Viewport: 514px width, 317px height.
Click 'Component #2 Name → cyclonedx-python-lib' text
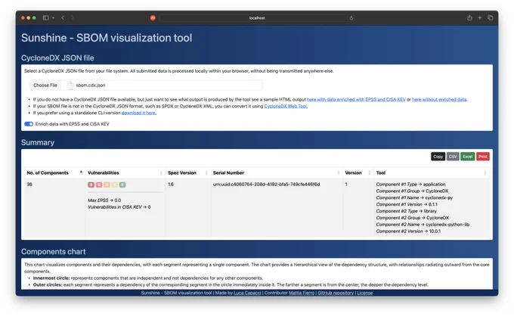[423, 225]
